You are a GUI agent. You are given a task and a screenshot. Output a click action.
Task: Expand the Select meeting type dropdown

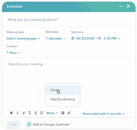pyautogui.click(x=23, y=38)
